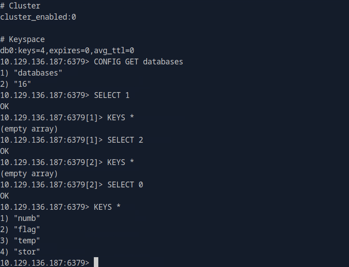Click OK response below SELECT 1
349x267 pixels.
tap(4, 106)
